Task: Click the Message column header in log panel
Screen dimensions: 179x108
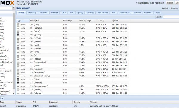Action: (134, 102)
